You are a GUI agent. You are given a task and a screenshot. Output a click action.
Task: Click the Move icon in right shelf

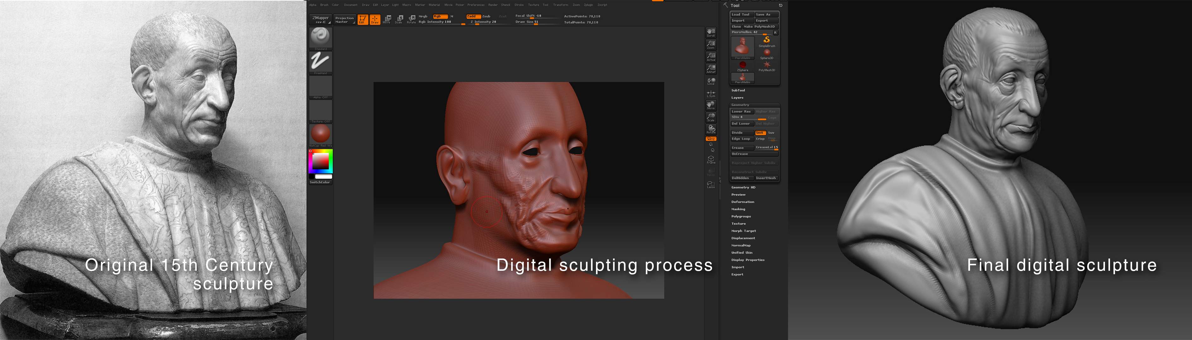pos(711,105)
